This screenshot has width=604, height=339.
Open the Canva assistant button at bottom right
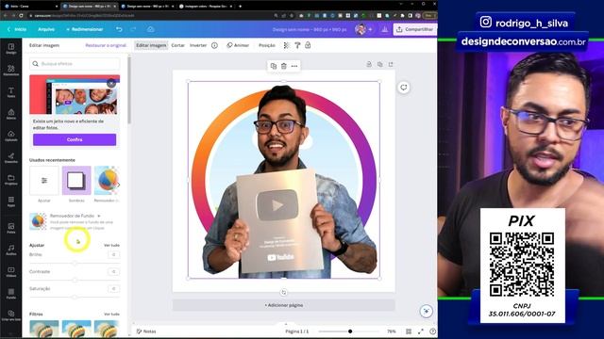pyautogui.click(x=426, y=311)
